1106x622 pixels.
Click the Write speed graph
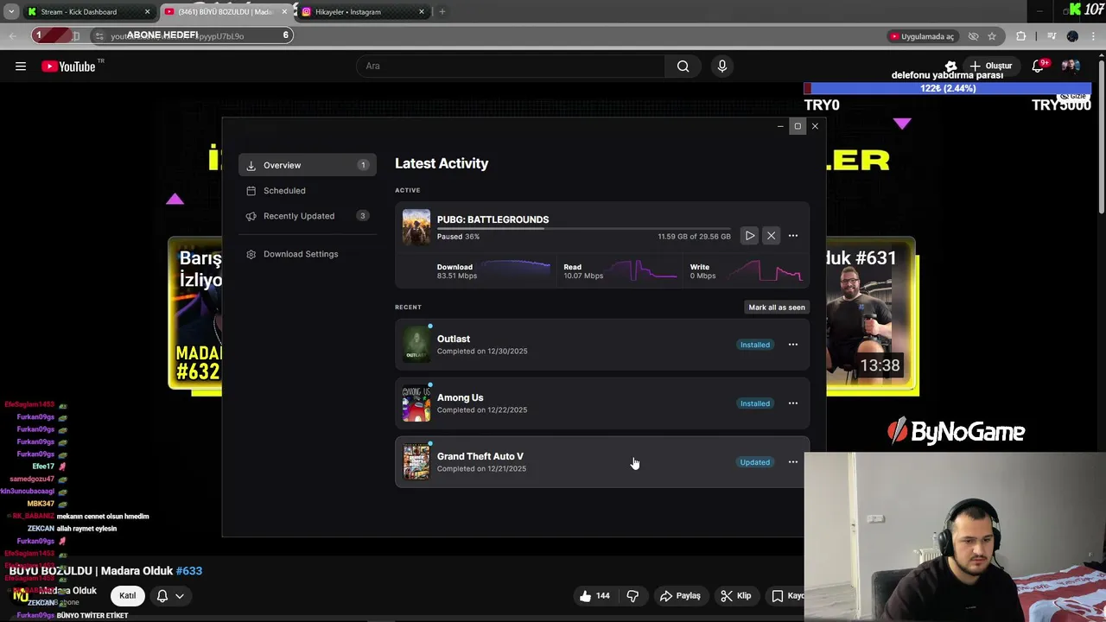tap(766, 271)
